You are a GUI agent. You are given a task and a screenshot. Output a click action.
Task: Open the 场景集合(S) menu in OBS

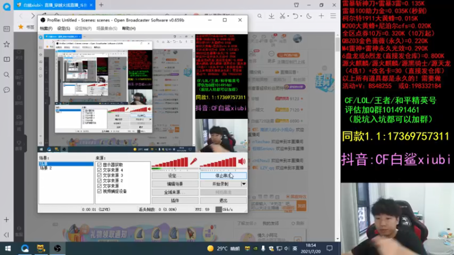coord(107,28)
